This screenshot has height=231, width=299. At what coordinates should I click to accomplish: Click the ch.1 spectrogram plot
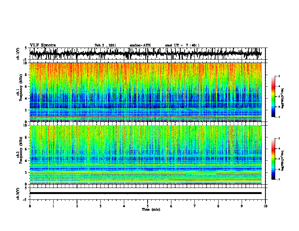(145, 92)
